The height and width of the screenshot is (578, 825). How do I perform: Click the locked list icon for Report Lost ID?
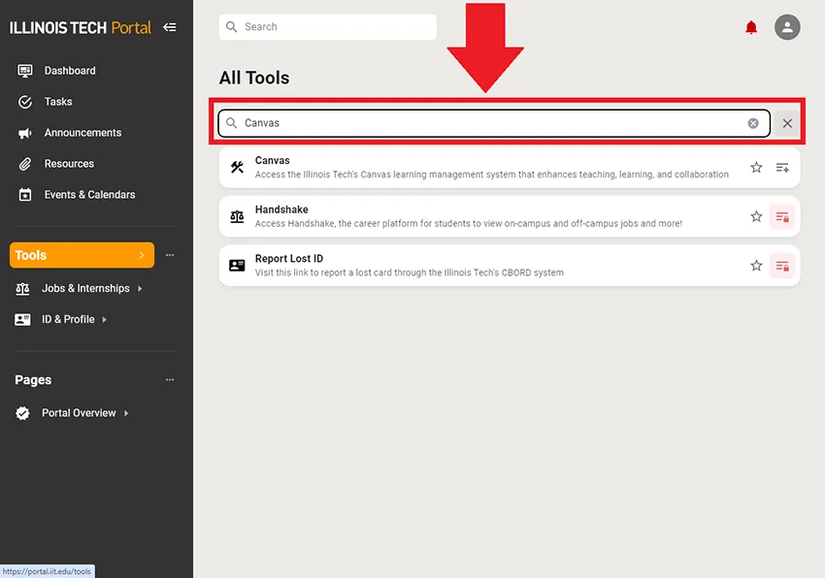click(782, 266)
